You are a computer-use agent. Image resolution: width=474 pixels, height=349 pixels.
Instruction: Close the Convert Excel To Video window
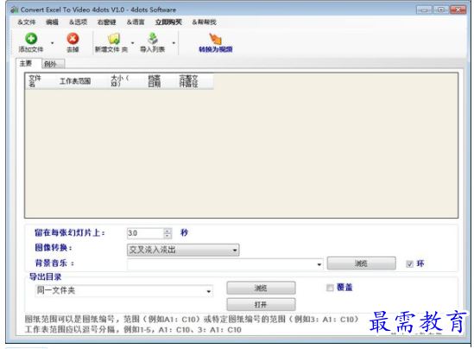[458, 10]
